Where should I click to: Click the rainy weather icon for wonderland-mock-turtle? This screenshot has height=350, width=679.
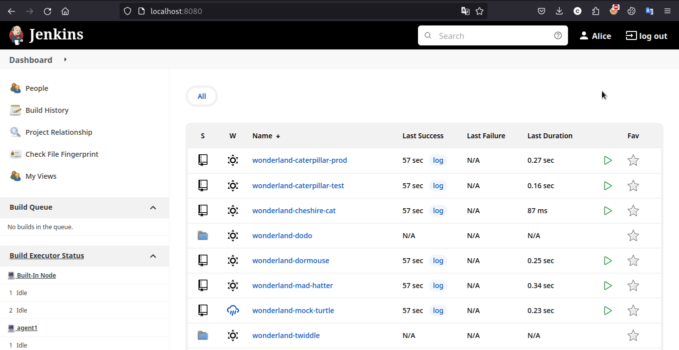click(x=232, y=311)
